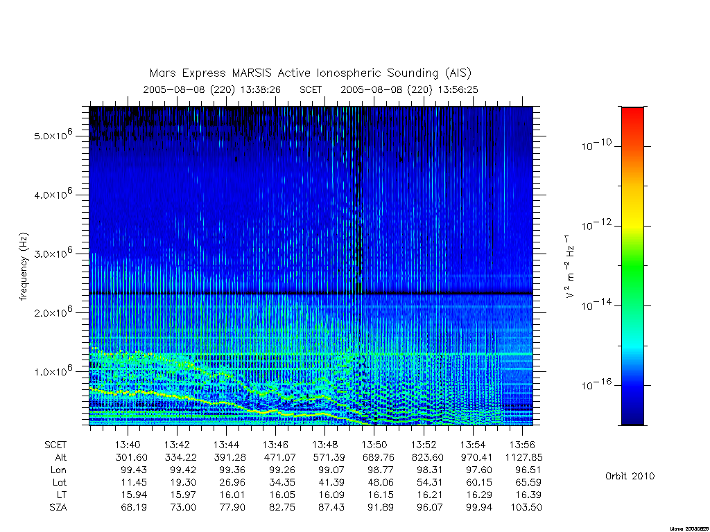Click the 13:42 time tick label
Screen dimensions: 710x532
point(177,445)
